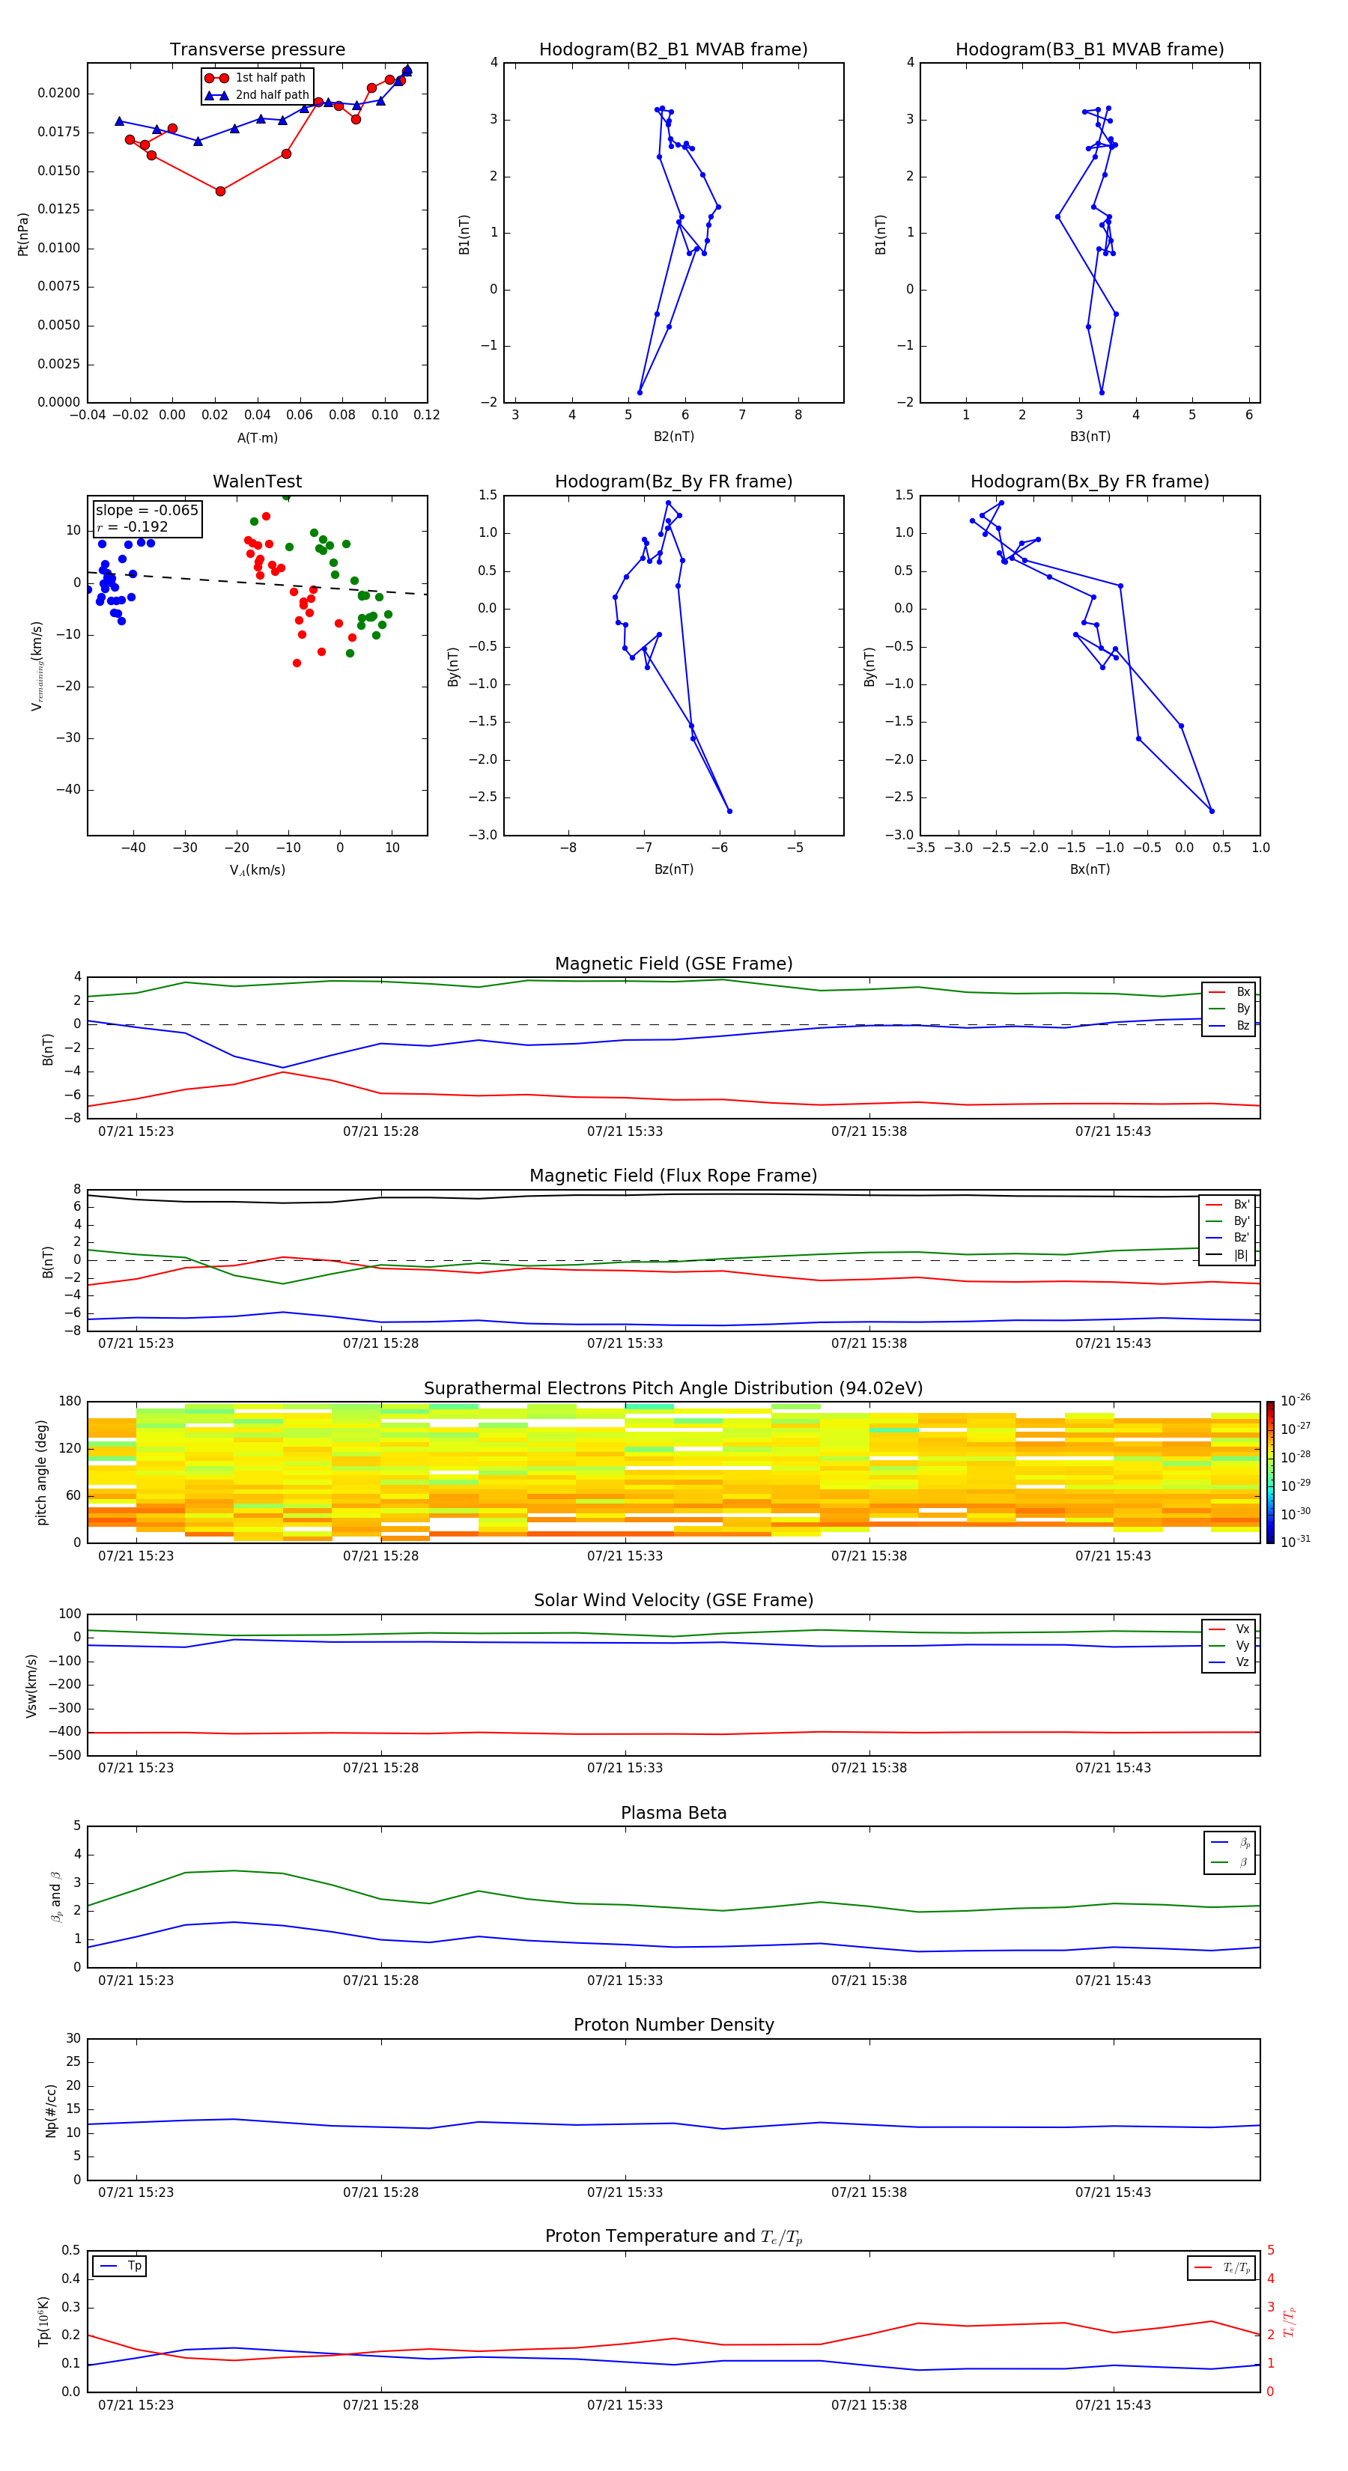This screenshot has height=2471, width=1348.
Task: Click the 10^-26 colorbar tick label
Action: click(1296, 1400)
